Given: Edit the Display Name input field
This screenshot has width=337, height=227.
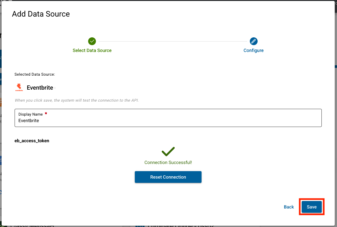Looking at the screenshot, I should pyautogui.click(x=168, y=118).
